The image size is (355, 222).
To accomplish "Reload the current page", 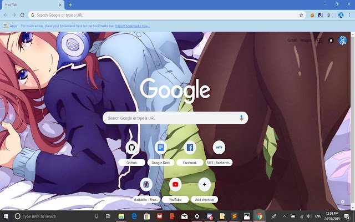I will click(x=22, y=15).
